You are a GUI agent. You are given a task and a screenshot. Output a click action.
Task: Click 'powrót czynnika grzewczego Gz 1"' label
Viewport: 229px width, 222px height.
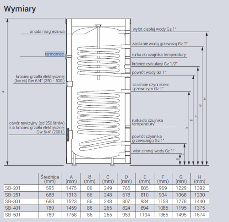tap(148, 138)
